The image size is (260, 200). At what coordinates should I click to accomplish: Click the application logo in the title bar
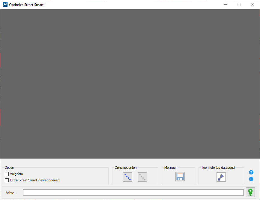coord(5,5)
